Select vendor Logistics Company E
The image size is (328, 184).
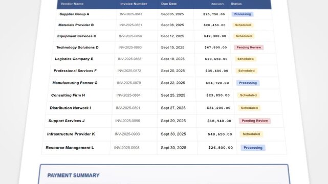[74, 59]
